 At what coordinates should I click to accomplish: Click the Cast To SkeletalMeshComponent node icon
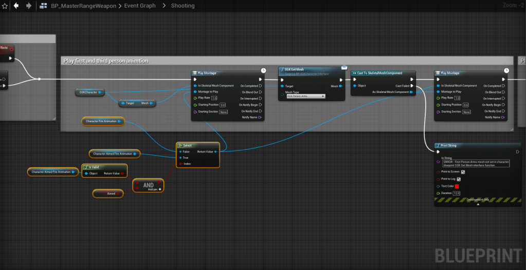click(x=354, y=73)
